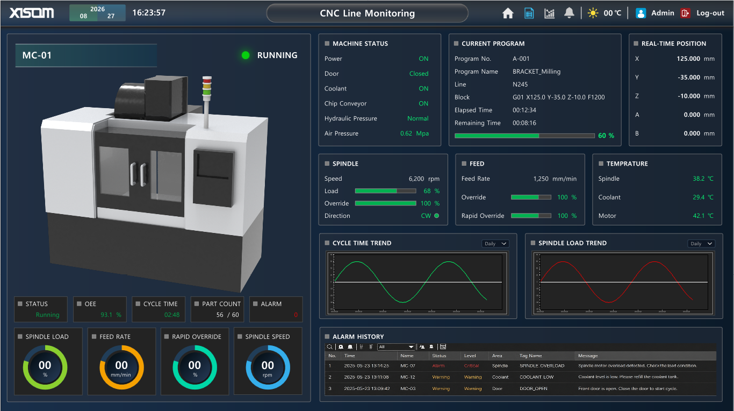Screen dimensions: 734x411
Task: Click the Part Count value 56 / 60
Action: [228, 315]
